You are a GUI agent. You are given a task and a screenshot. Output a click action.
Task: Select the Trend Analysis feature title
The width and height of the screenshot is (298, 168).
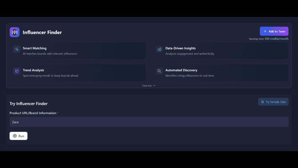(33, 70)
